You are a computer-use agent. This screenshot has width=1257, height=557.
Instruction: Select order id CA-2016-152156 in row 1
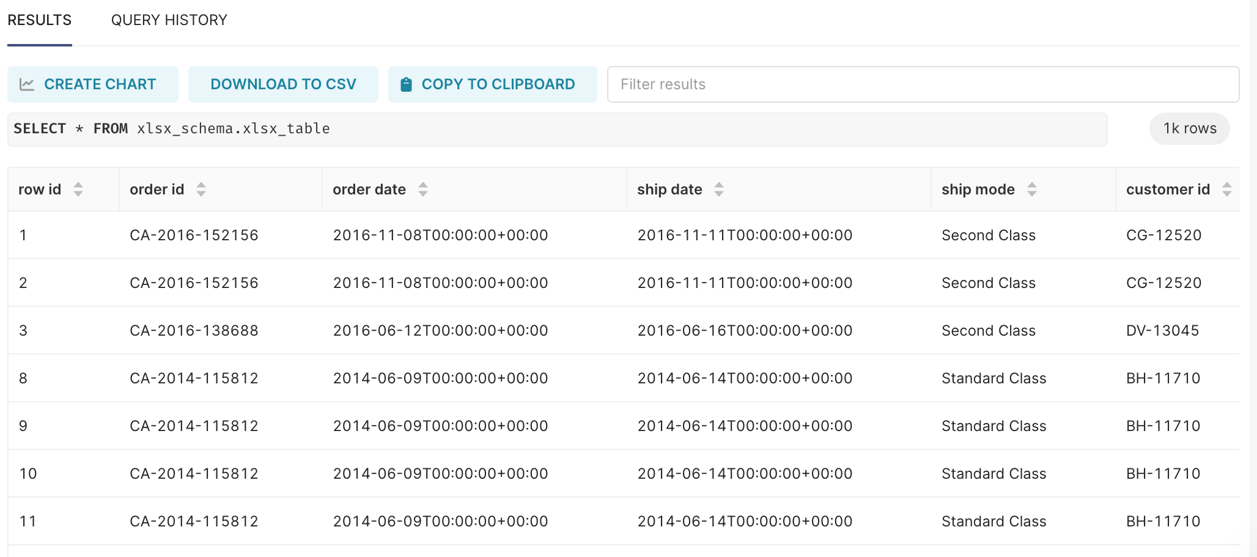tap(194, 235)
